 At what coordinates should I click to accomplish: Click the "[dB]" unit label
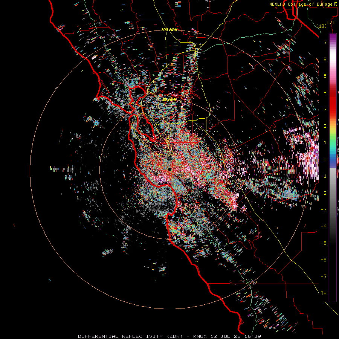322,26
